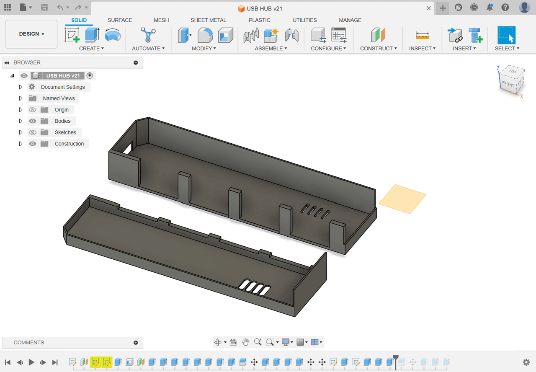Switch to the SHEET METAL tab
The width and height of the screenshot is (536, 372).
click(208, 20)
